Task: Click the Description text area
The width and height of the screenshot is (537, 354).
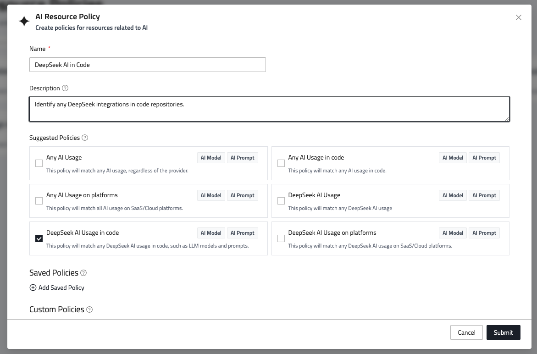Action: pos(270,109)
